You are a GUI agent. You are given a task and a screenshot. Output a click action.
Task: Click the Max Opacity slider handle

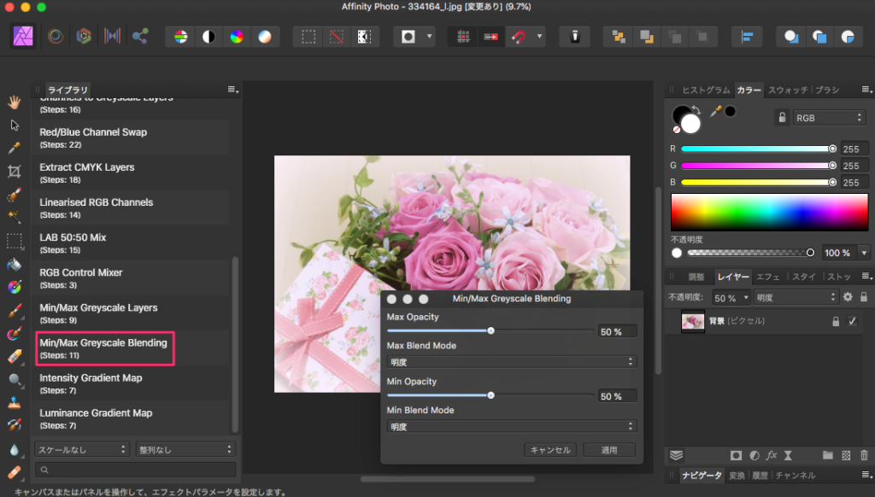[x=490, y=330]
